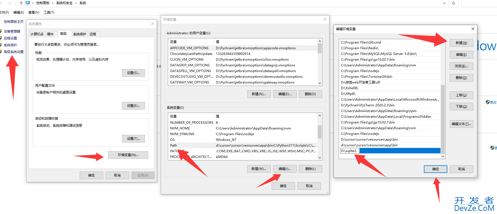Open address bar history dropdown arrow

444,3
